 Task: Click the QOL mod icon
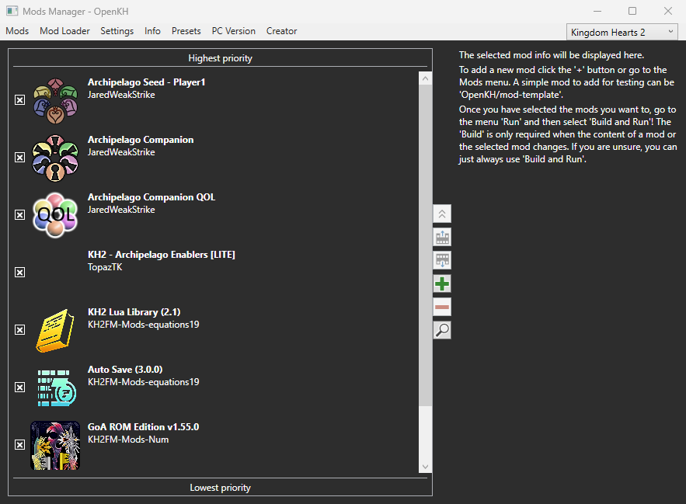click(55, 215)
